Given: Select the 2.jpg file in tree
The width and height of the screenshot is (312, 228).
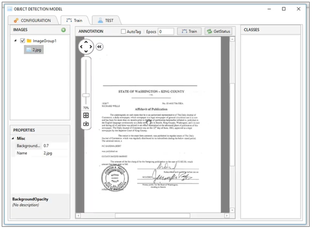Looking at the screenshot, I should click(x=34, y=50).
